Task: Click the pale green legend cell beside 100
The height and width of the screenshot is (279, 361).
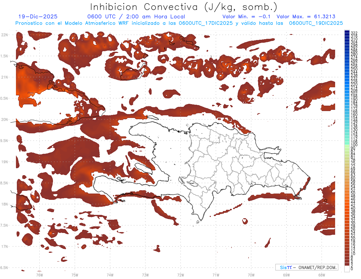Action: tap(347, 146)
